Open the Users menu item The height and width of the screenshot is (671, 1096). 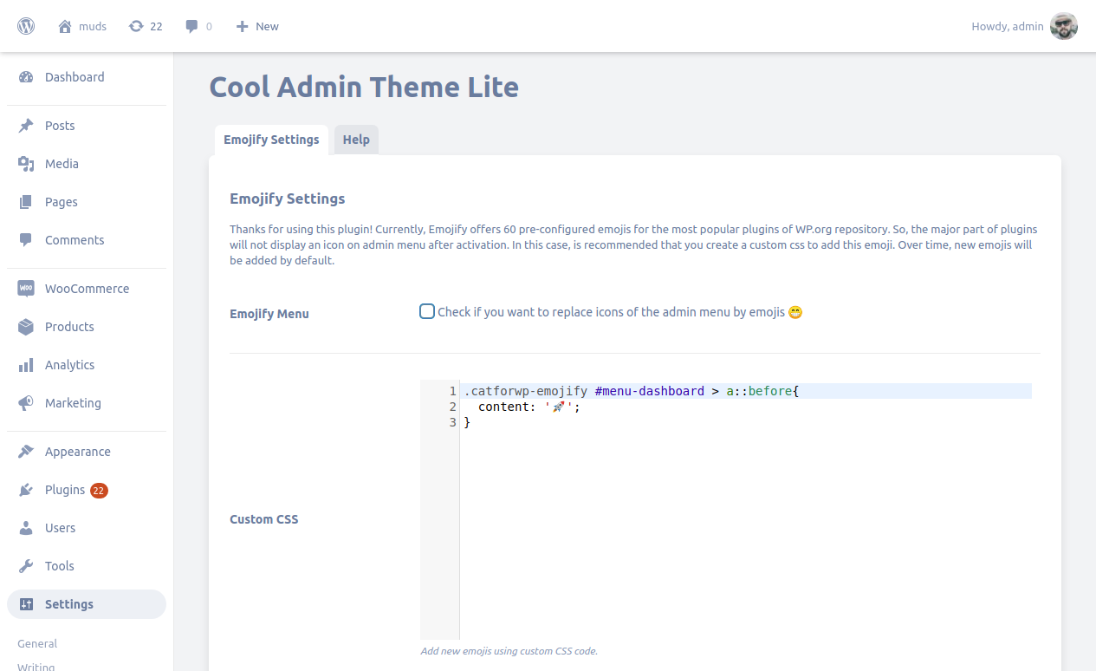(x=87, y=528)
